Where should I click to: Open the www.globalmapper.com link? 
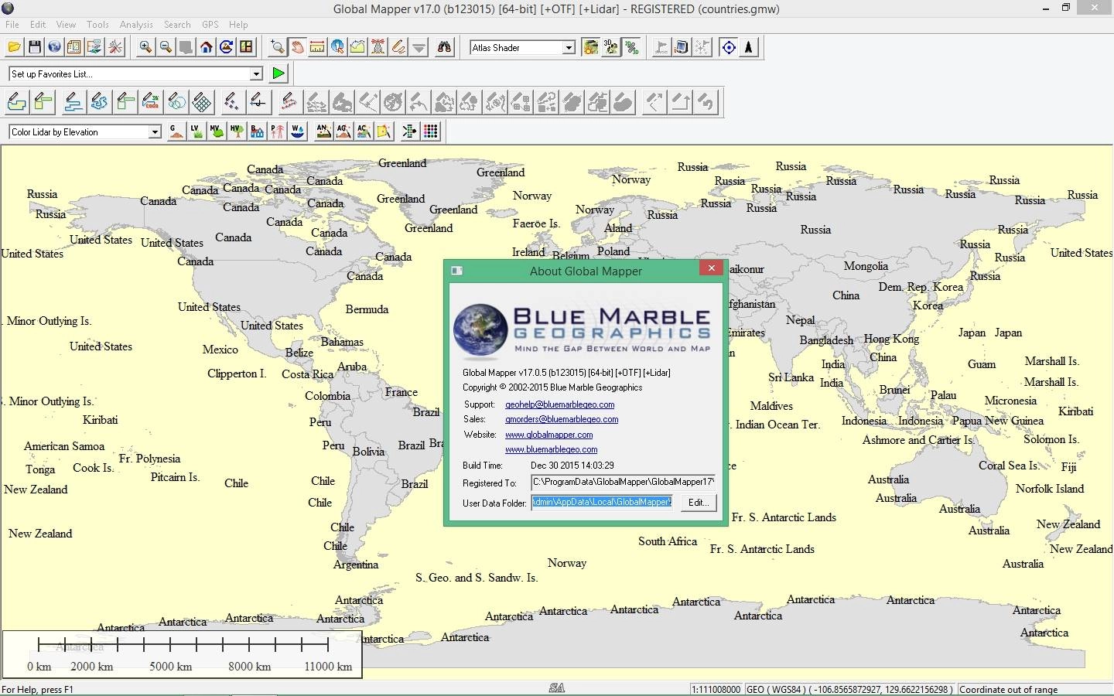click(548, 435)
